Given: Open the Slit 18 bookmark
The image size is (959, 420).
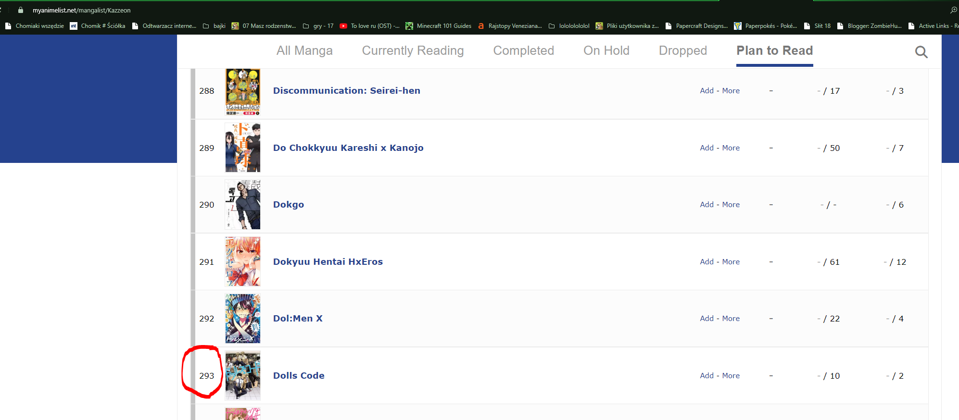Looking at the screenshot, I should [817, 26].
